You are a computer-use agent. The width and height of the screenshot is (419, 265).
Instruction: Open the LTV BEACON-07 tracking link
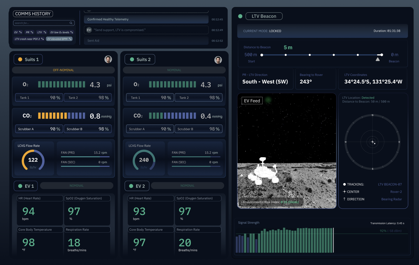pyautogui.click(x=390, y=184)
